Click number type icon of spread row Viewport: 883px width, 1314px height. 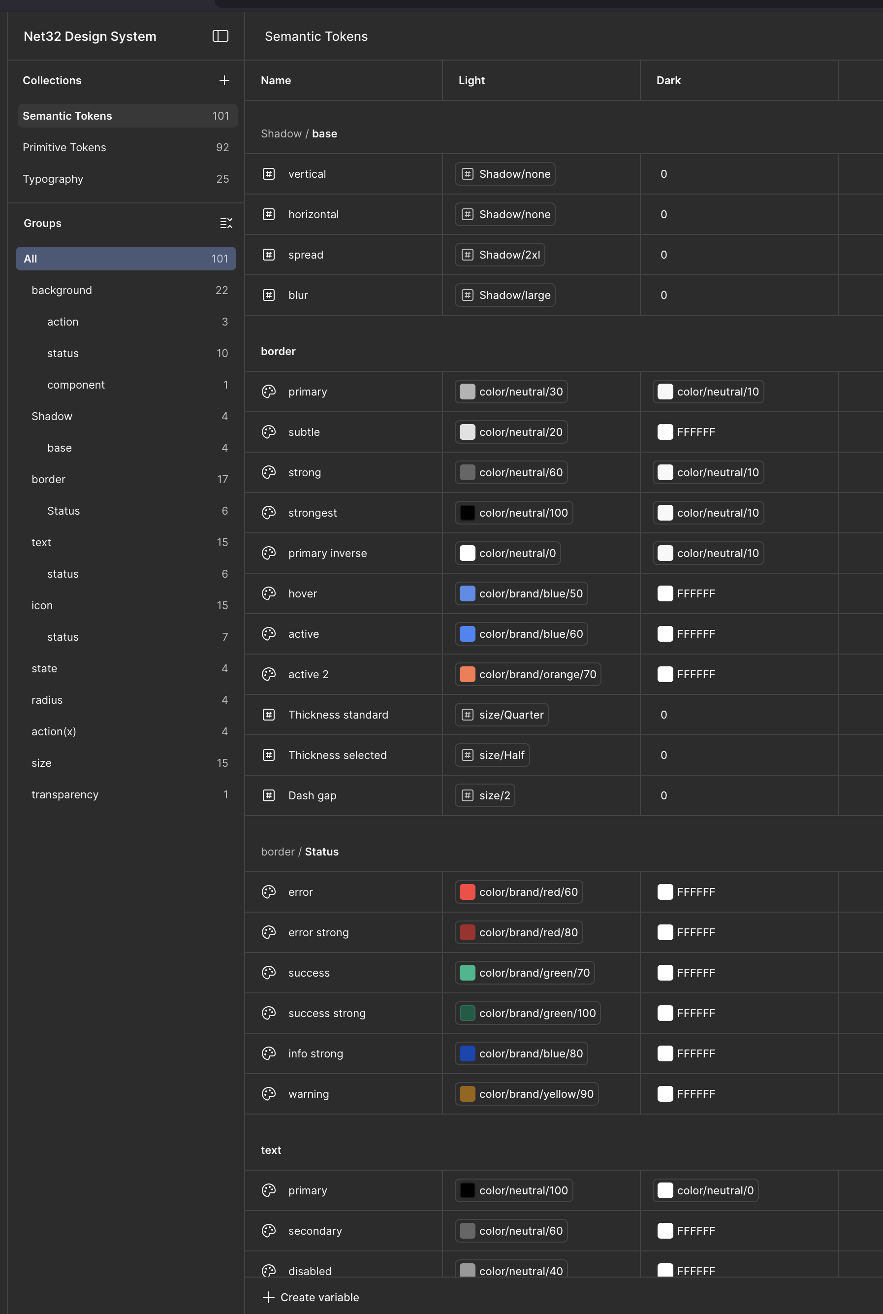[x=269, y=255]
